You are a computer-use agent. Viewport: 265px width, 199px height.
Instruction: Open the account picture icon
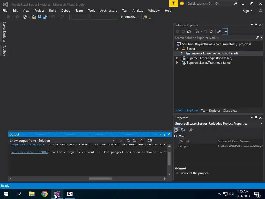point(260,11)
